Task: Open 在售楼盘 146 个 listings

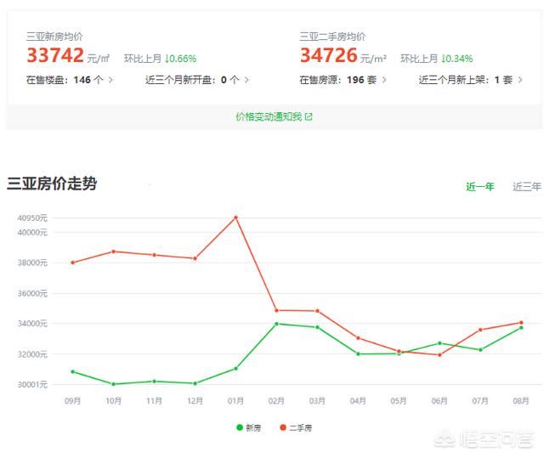Action: click(x=70, y=80)
